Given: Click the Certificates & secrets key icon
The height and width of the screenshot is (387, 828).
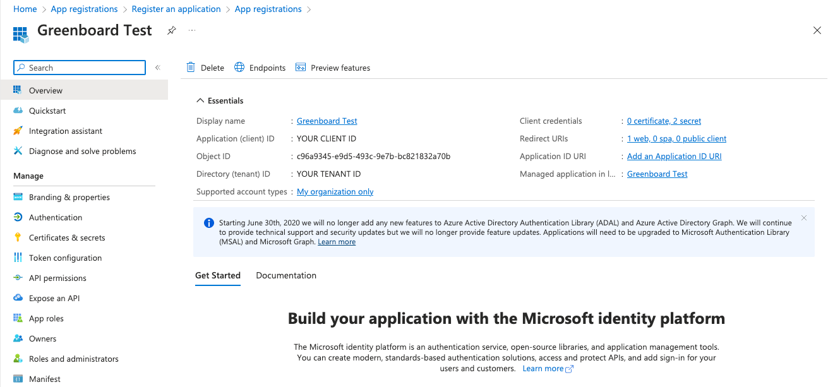Looking at the screenshot, I should pos(18,237).
